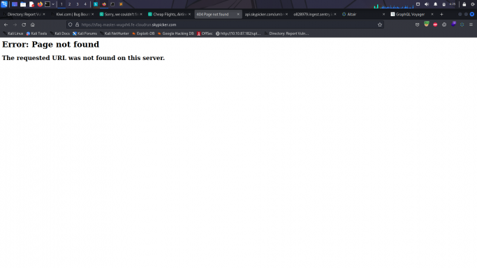Open the Kali Forums bookmark
Image resolution: width=477 pixels, height=268 pixels.
coord(85,33)
